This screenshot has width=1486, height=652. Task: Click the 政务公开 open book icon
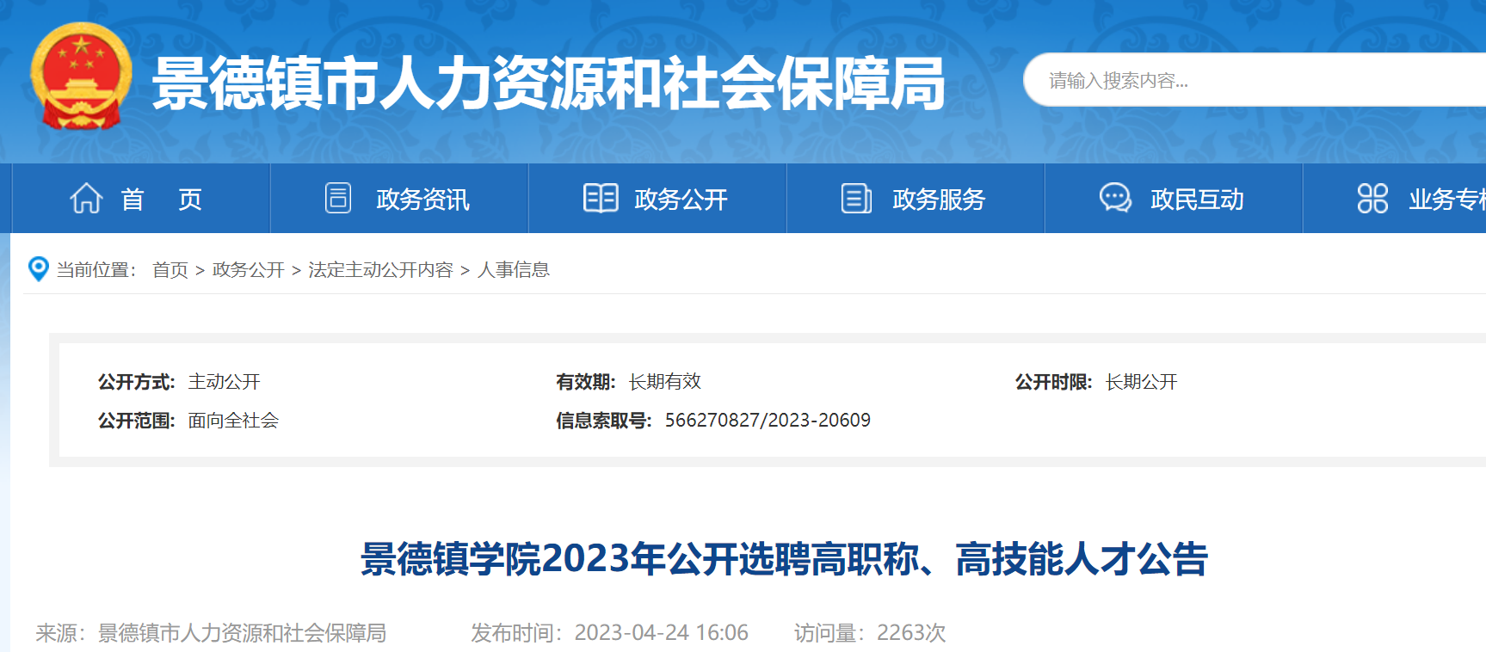coord(601,198)
